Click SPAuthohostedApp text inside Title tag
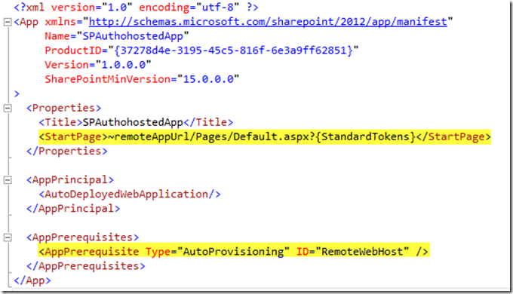The height and width of the screenshot is (294, 513). (133, 122)
